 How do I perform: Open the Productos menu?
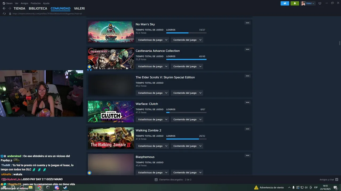(x=36, y=3)
